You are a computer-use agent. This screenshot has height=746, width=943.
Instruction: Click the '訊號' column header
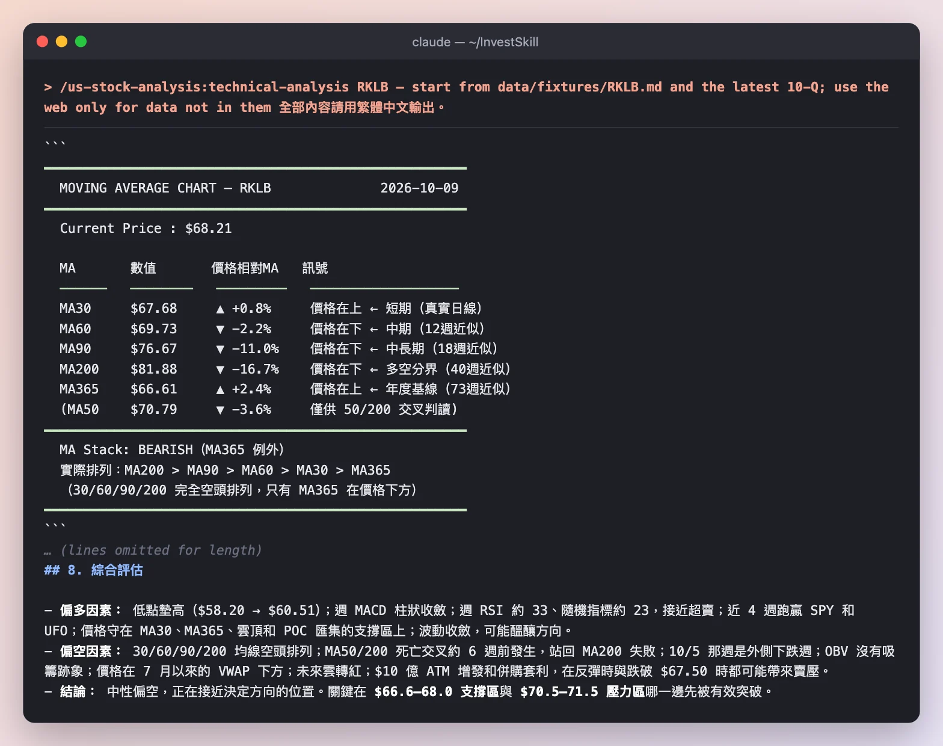[x=315, y=268]
